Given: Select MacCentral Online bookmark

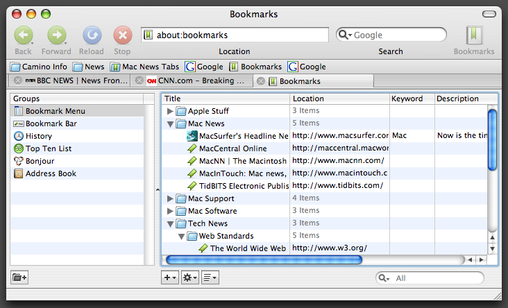Looking at the screenshot, I should pyautogui.click(x=233, y=148).
